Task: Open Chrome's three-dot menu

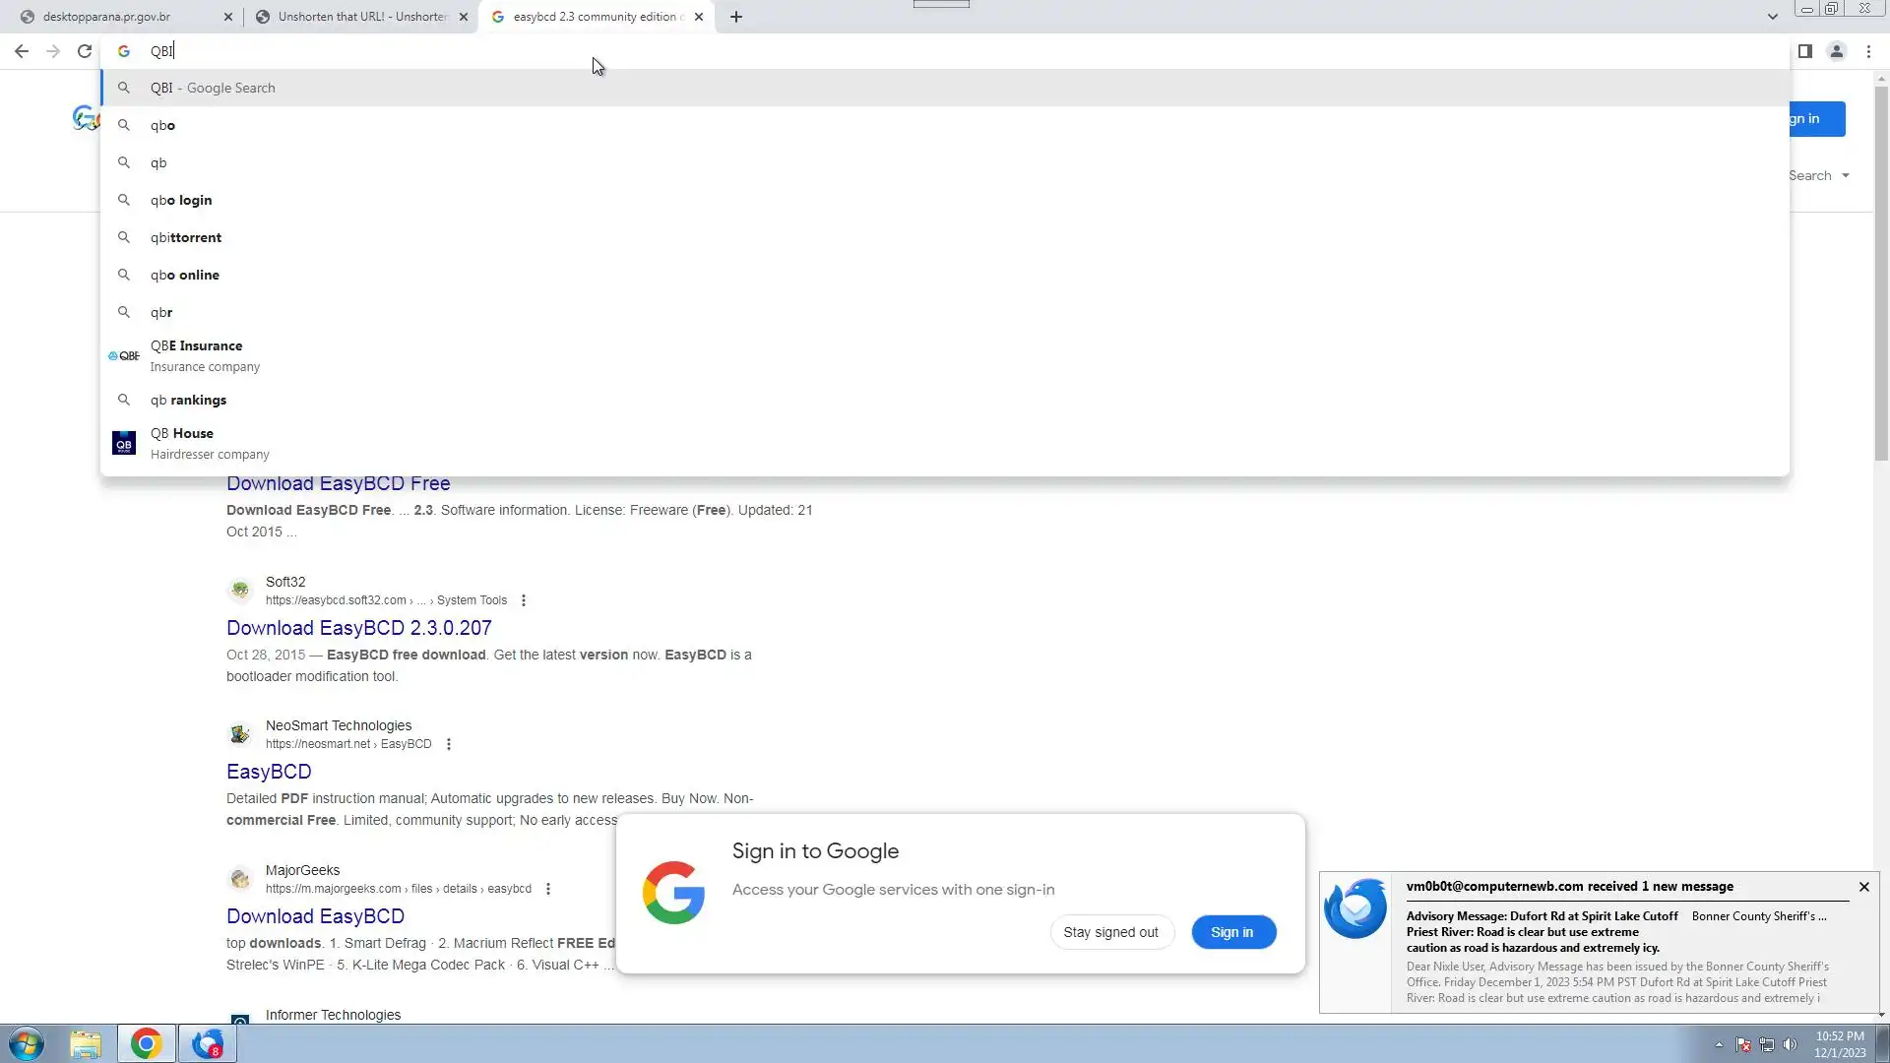Action: click(x=1868, y=51)
